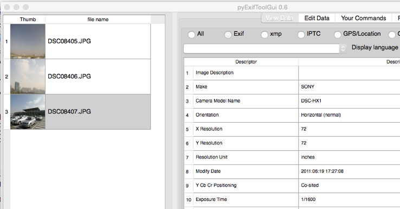400x209 pixels.
Task: Click the Descriptor column header
Action: coord(246,62)
